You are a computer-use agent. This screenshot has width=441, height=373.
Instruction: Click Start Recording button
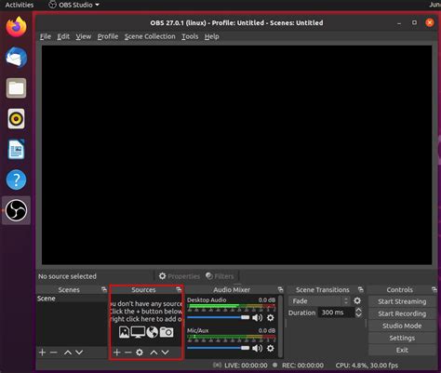(x=402, y=313)
